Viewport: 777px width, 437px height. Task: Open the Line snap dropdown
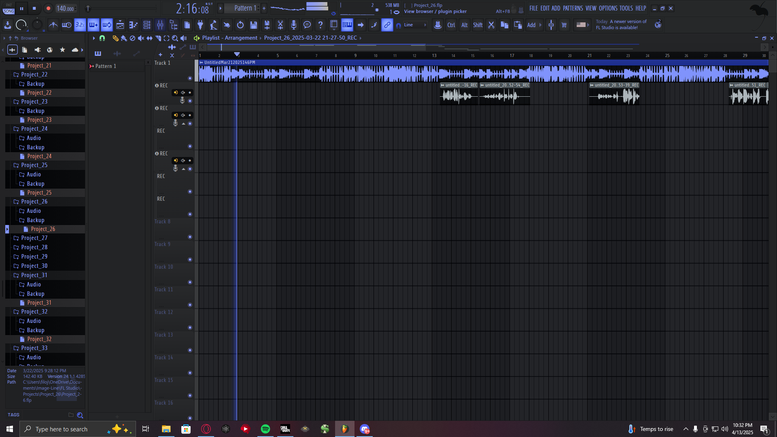(415, 25)
